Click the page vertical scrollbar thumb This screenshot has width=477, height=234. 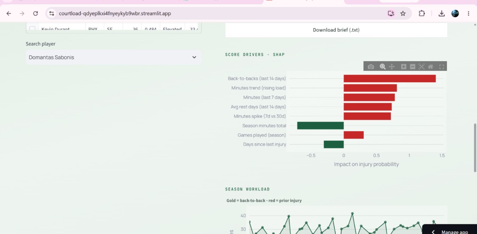pos(475,148)
